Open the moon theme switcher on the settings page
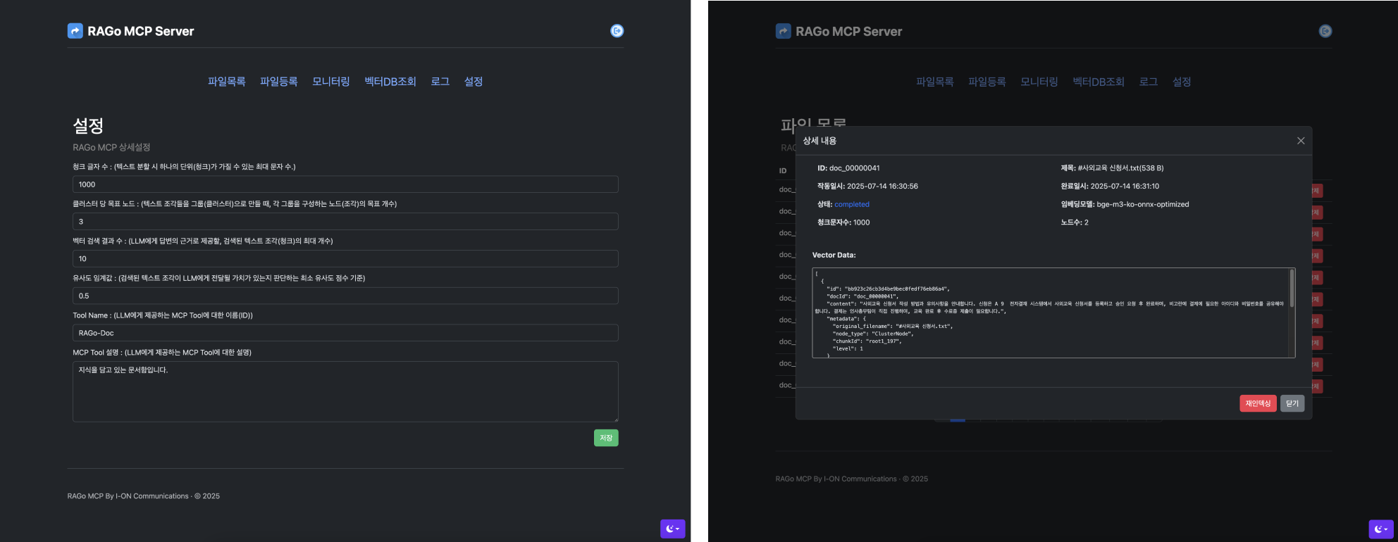The width and height of the screenshot is (1398, 542). point(672,529)
